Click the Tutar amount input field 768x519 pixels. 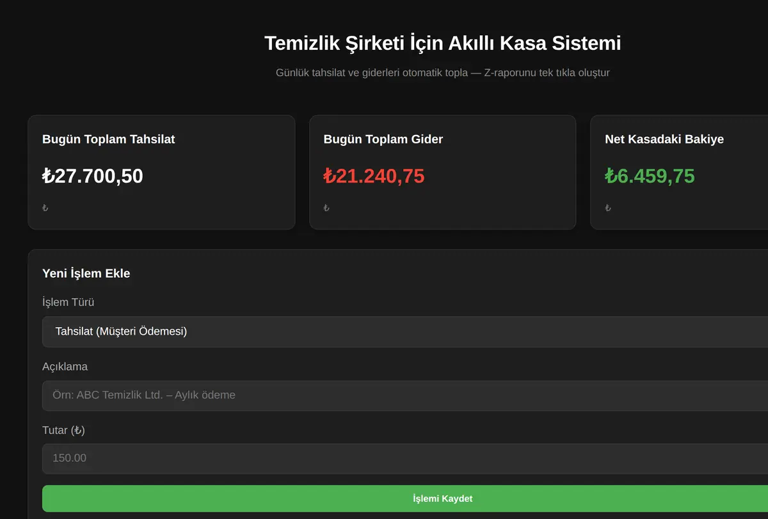pos(405,458)
